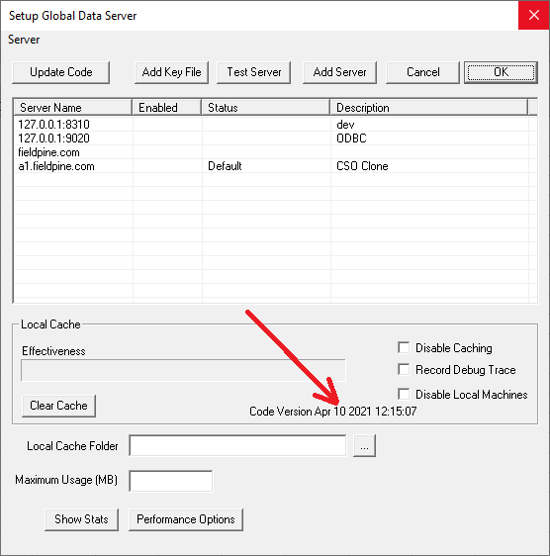The height and width of the screenshot is (556, 550).
Task: Open Performance Options
Action: (186, 519)
